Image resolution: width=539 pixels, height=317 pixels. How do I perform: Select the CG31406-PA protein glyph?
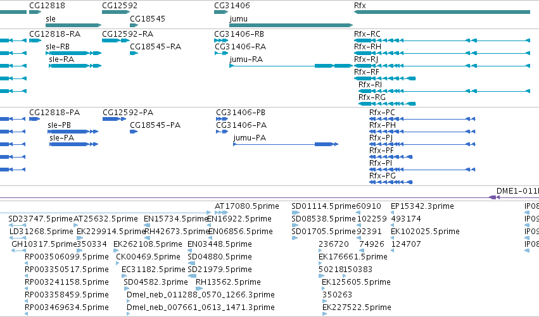pos(222,132)
